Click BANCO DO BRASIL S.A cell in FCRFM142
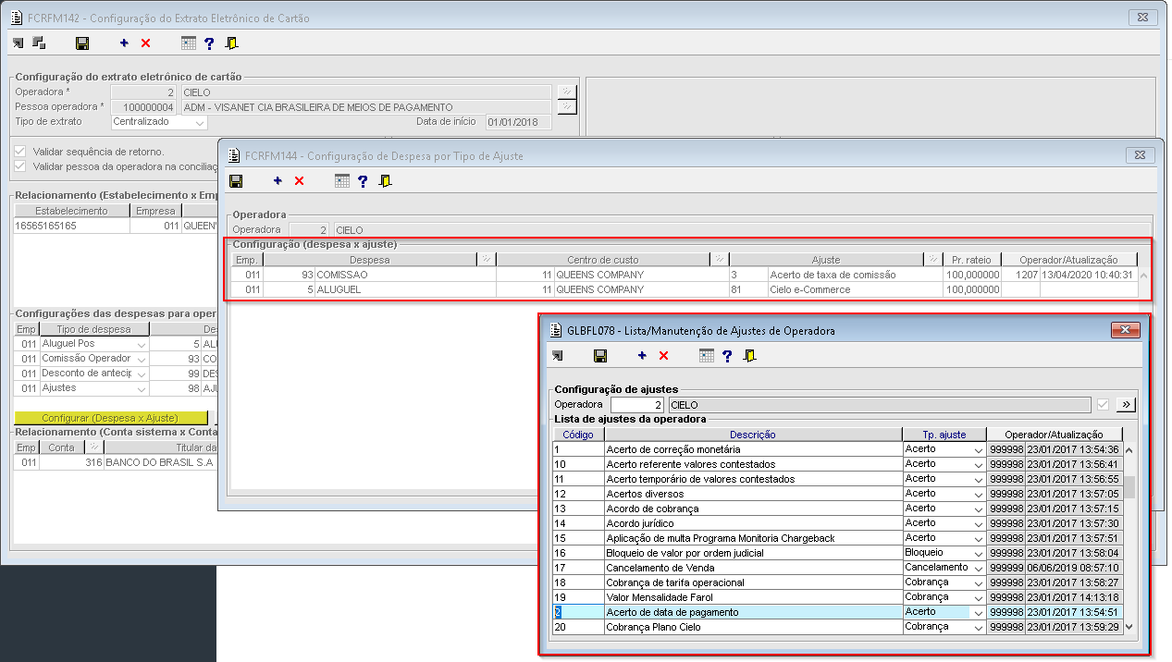Image resolution: width=1172 pixels, height=662 pixels. pos(159,462)
